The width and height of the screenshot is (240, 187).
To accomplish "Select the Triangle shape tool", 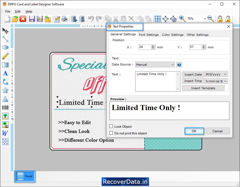I will tap(5, 99).
